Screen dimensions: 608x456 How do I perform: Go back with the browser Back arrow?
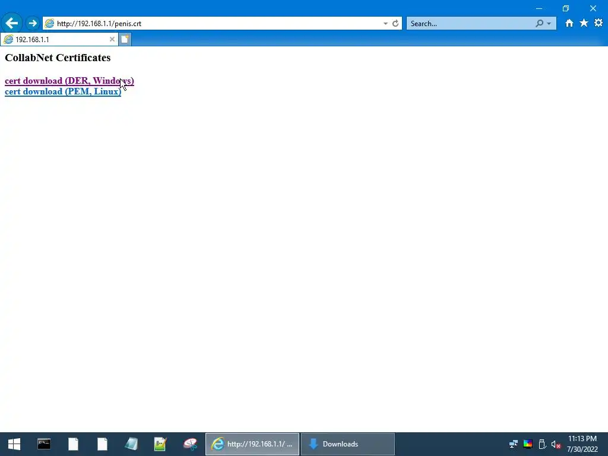[12, 23]
